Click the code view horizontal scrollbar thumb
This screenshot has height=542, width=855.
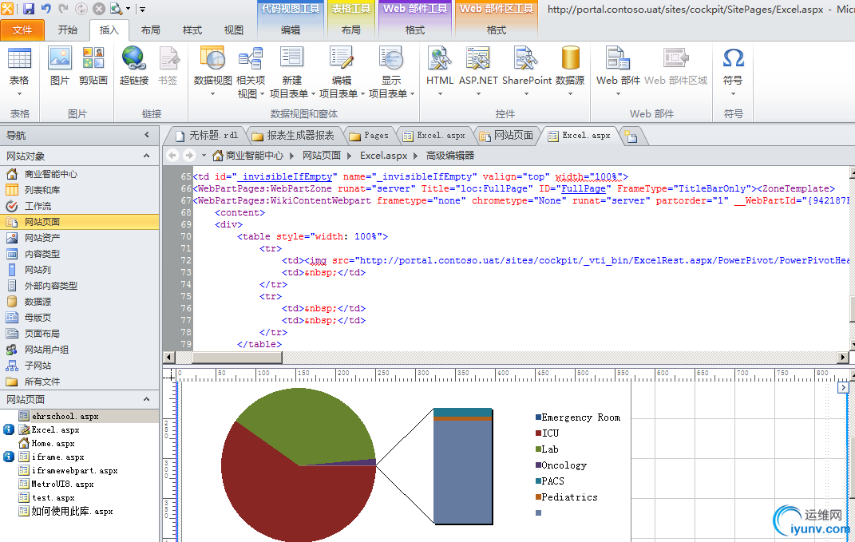[x=237, y=357]
